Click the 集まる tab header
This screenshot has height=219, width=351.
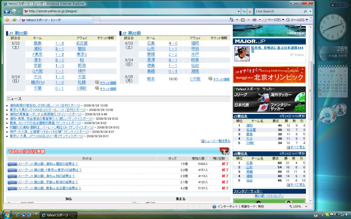point(180,199)
